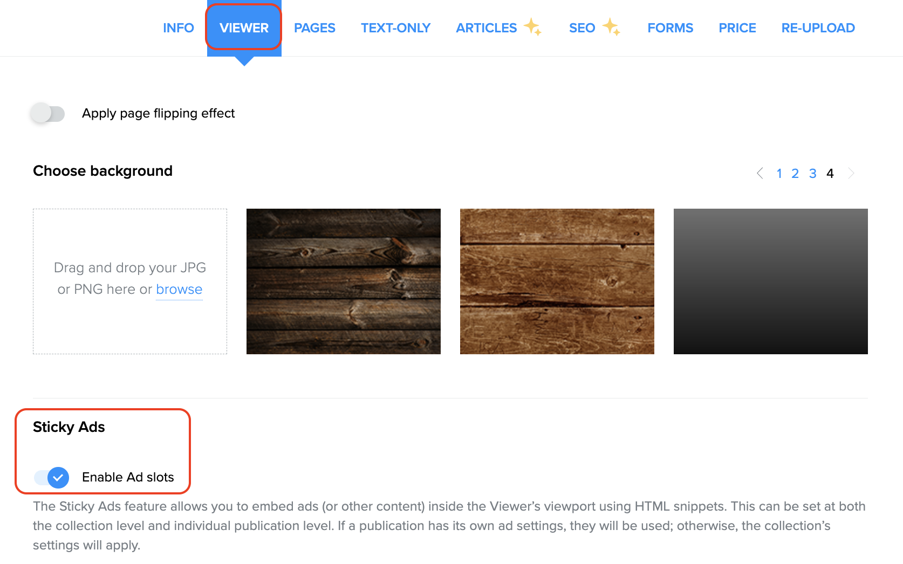
Task: Click the next backgrounds page arrow
Action: tap(851, 174)
